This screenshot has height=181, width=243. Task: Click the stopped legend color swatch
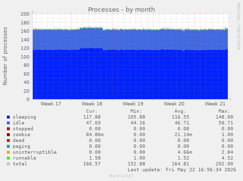coord(8,129)
